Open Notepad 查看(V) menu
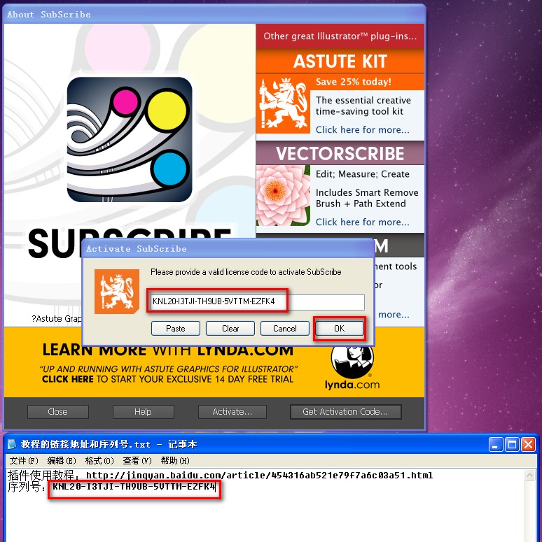This screenshot has height=542, width=542. pyautogui.click(x=137, y=461)
